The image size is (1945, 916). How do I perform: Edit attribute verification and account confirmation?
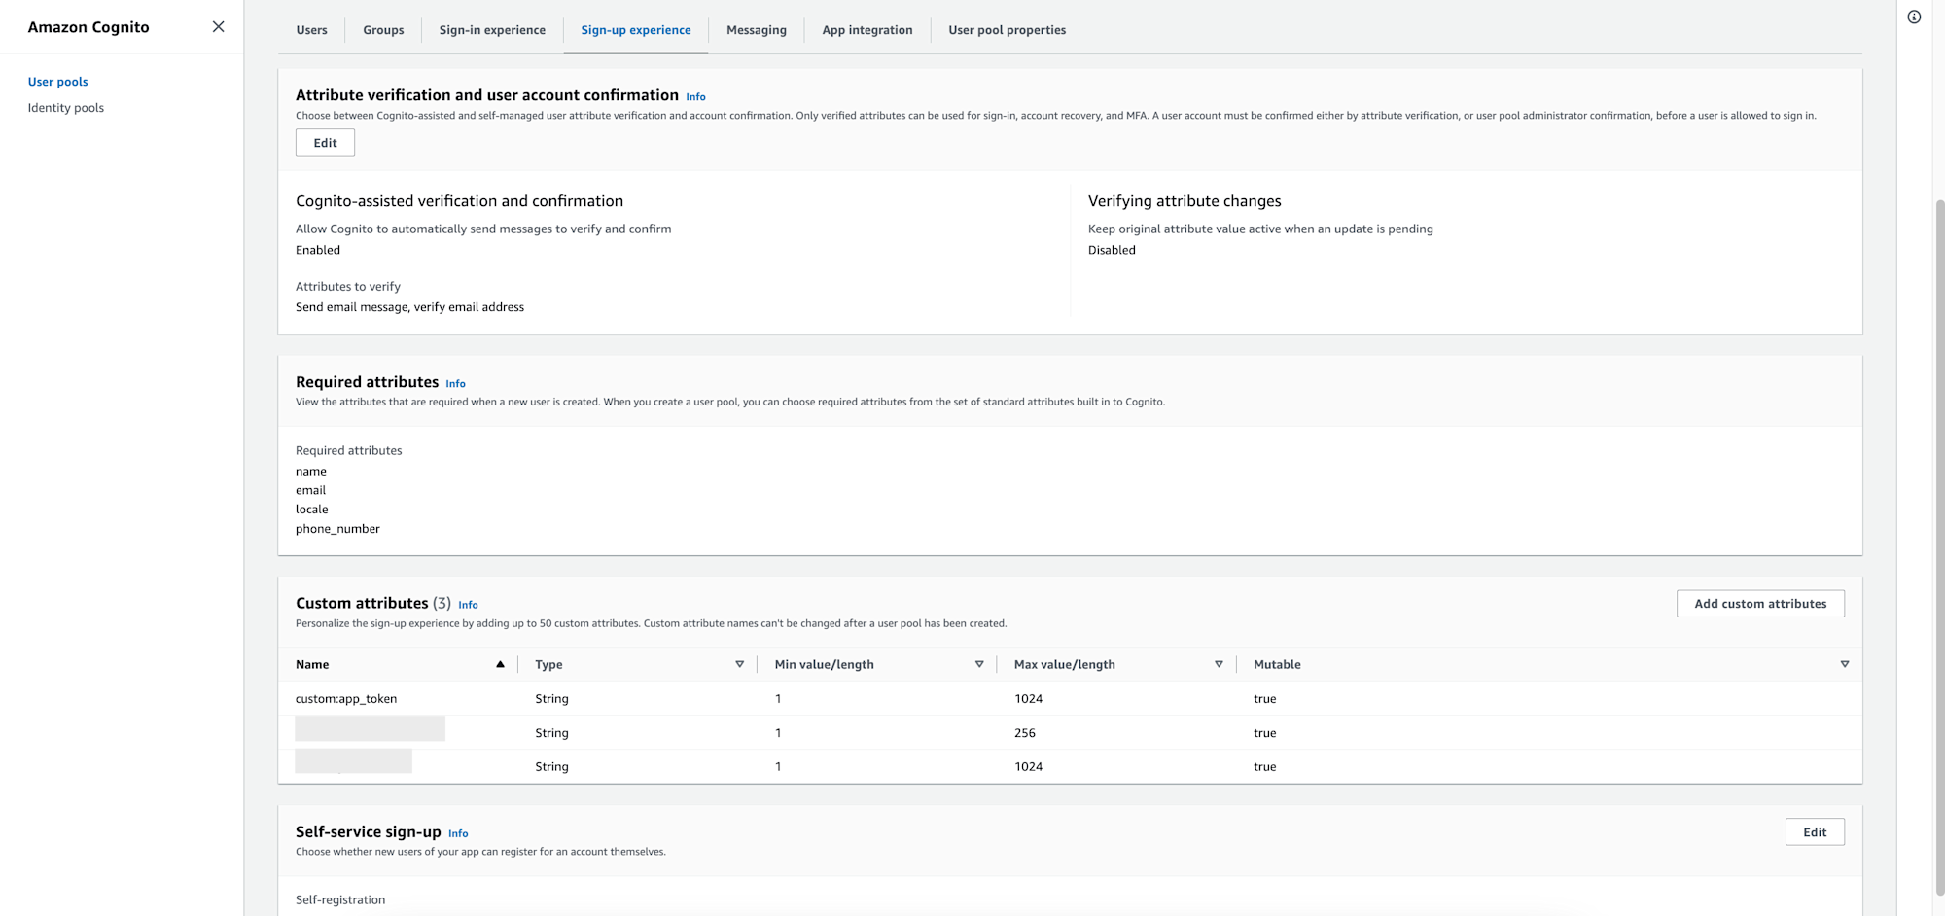pyautogui.click(x=325, y=142)
